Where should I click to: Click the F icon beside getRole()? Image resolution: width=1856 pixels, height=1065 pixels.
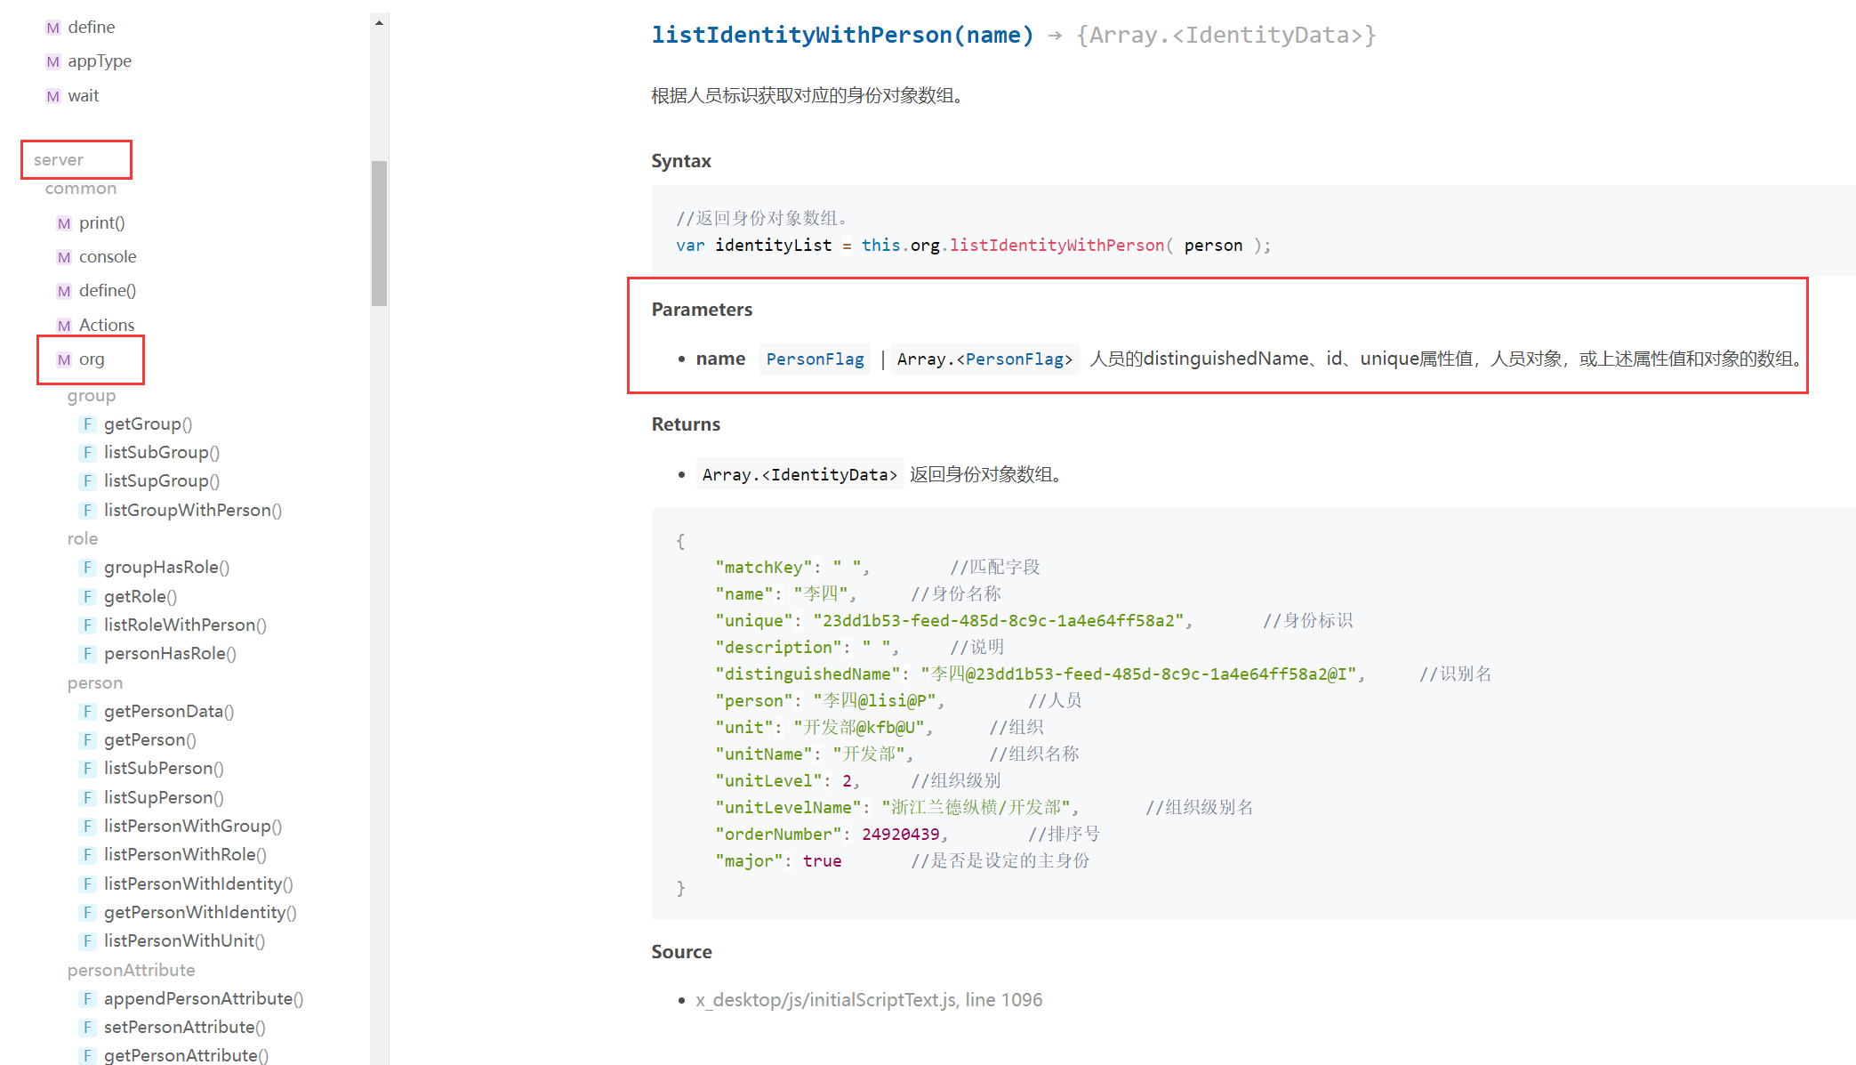pos(87,597)
